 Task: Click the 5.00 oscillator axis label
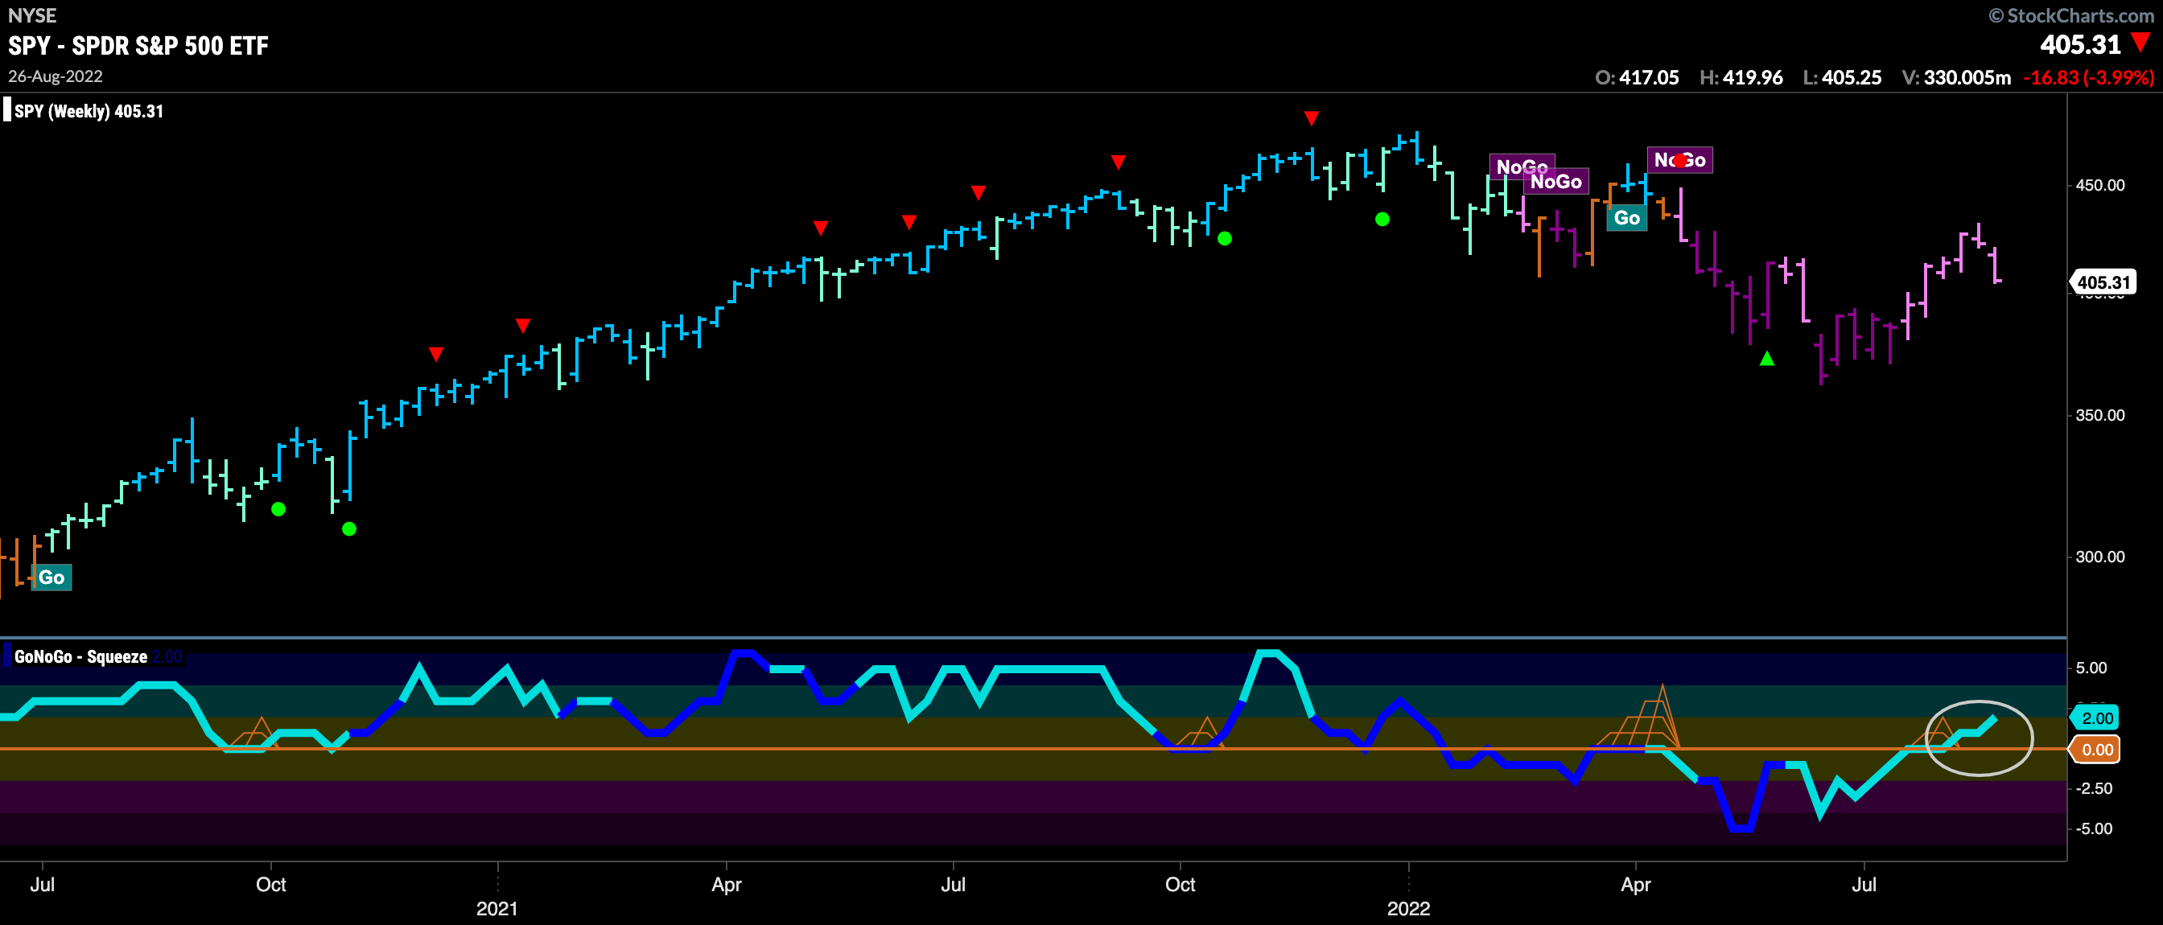[2091, 668]
